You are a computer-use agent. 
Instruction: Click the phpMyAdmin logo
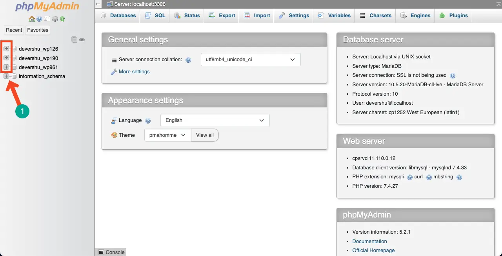pos(47,7)
